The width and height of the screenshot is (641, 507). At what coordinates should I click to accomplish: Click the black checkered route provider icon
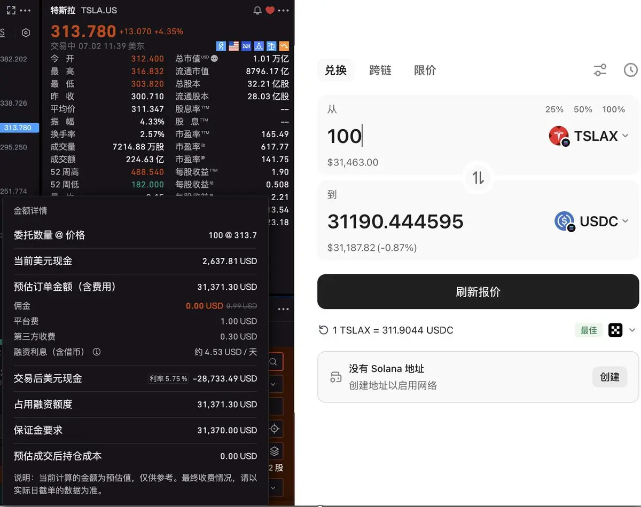click(615, 330)
